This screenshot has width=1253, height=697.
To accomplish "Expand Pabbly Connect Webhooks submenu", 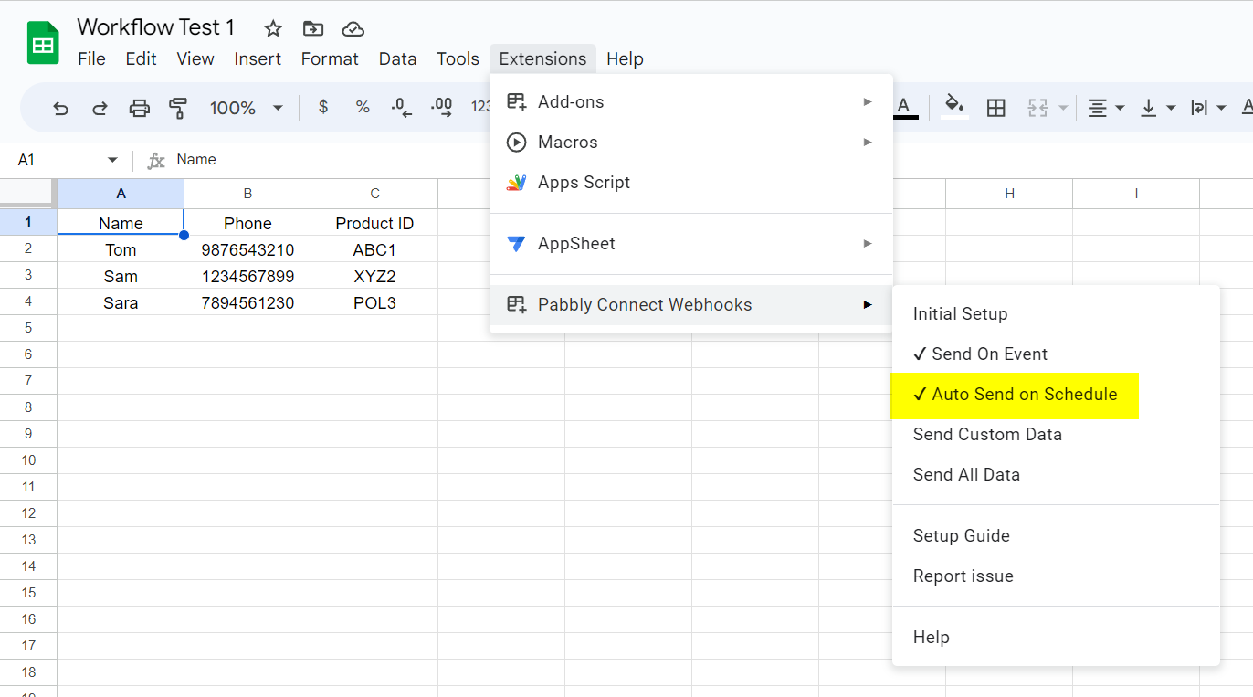I will (x=691, y=304).
